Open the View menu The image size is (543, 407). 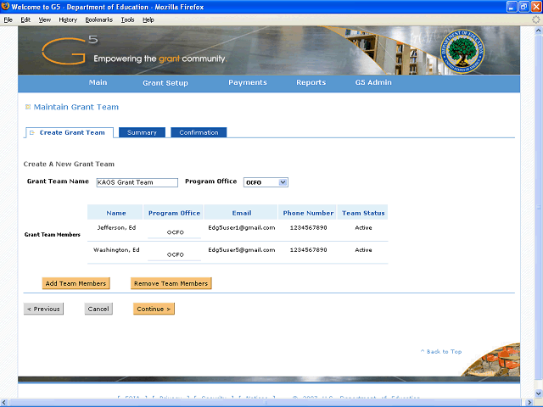[x=44, y=20]
